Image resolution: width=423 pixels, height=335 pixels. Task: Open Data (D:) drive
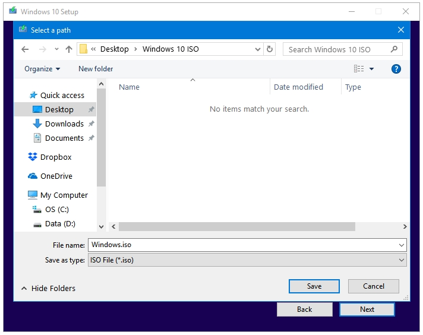coord(60,224)
